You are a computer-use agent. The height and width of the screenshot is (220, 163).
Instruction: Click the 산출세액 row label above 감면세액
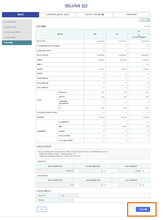coord(40,69)
